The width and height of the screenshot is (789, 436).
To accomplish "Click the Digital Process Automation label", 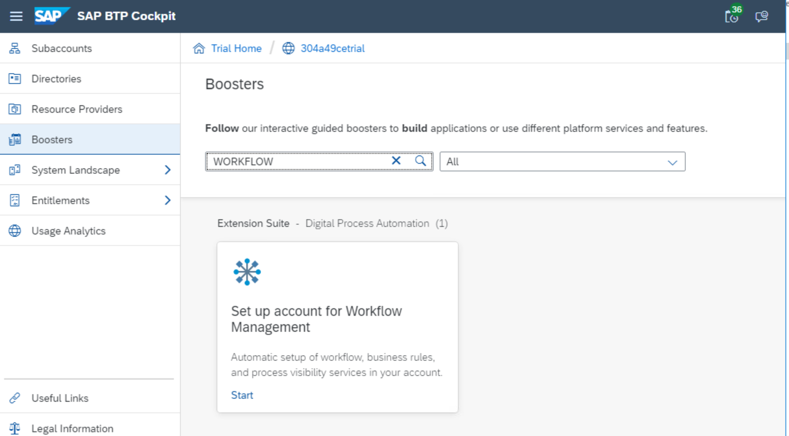I will pyautogui.click(x=367, y=224).
